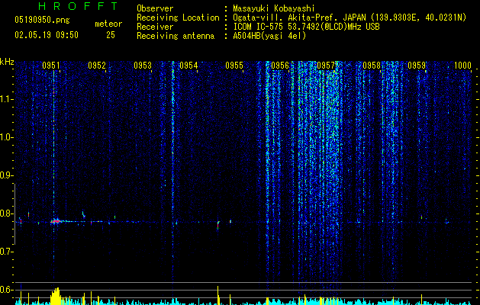Click the 0.8 kHz axis label
Image resolution: width=480 pixels, height=305 pixels.
(x=7, y=213)
